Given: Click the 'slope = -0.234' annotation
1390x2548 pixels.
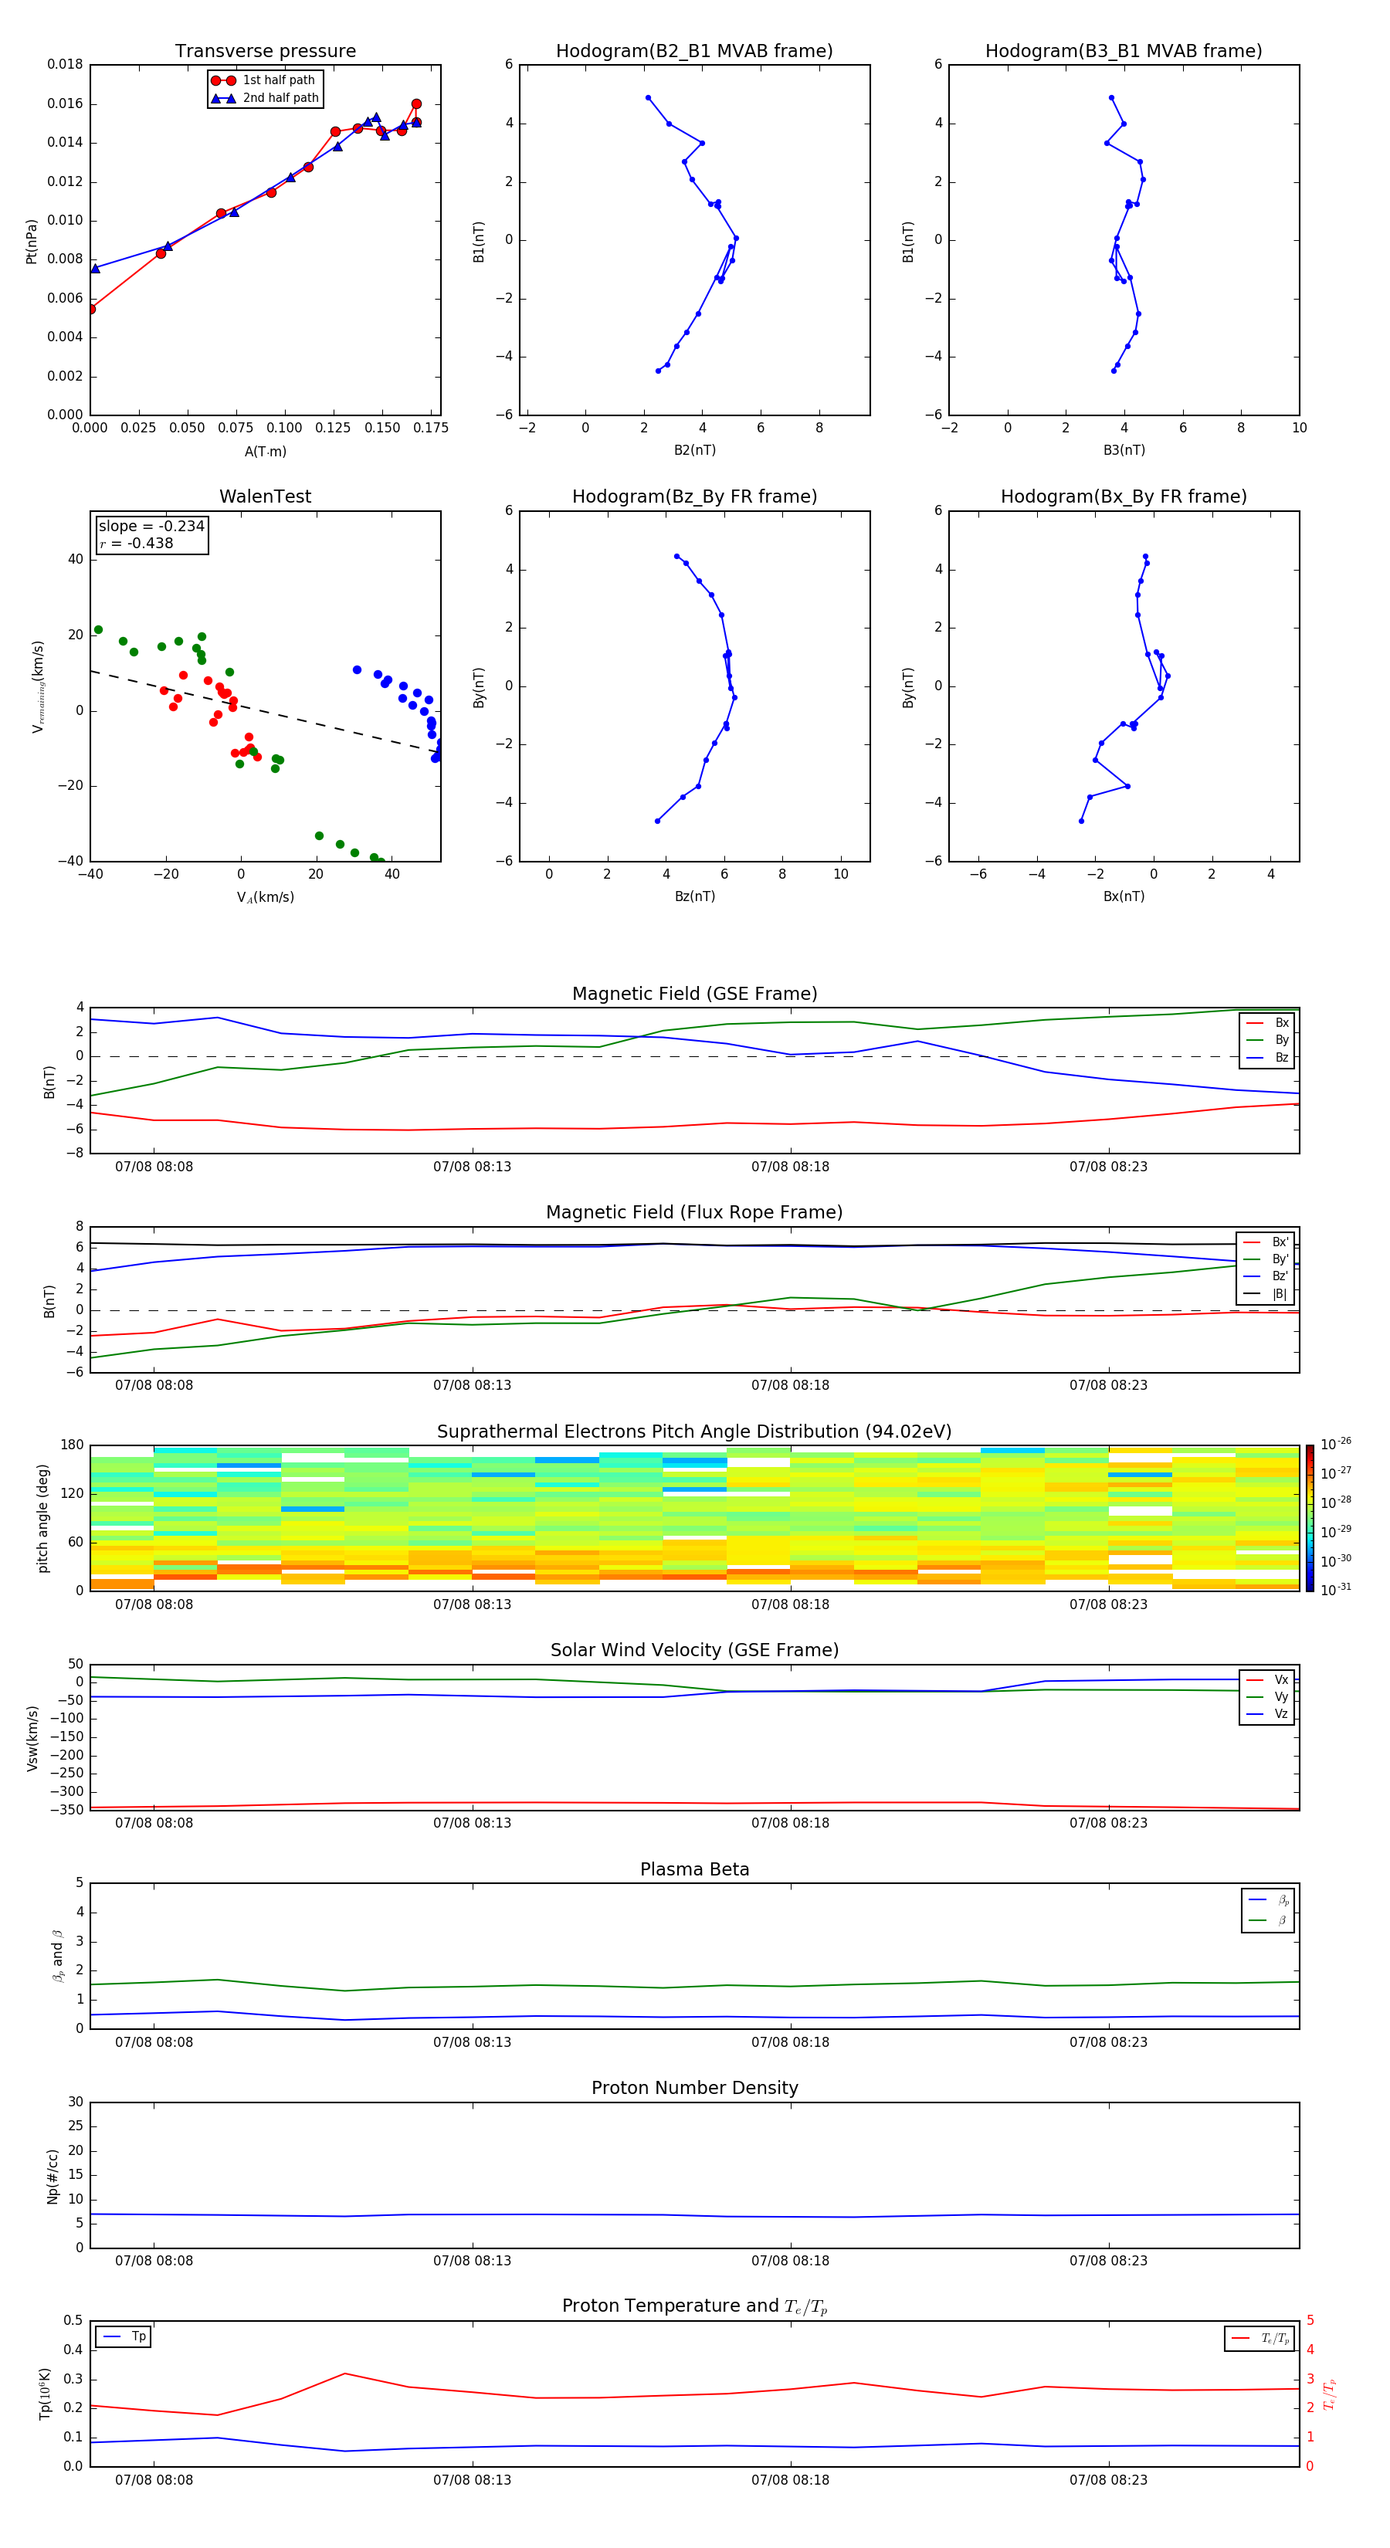Looking at the screenshot, I should coord(151,527).
